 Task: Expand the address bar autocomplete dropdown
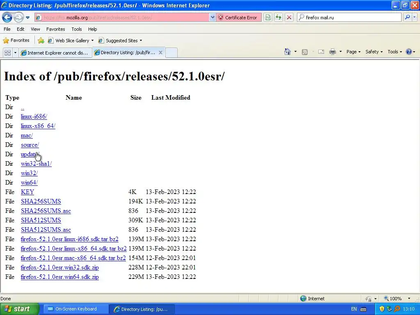click(x=212, y=18)
